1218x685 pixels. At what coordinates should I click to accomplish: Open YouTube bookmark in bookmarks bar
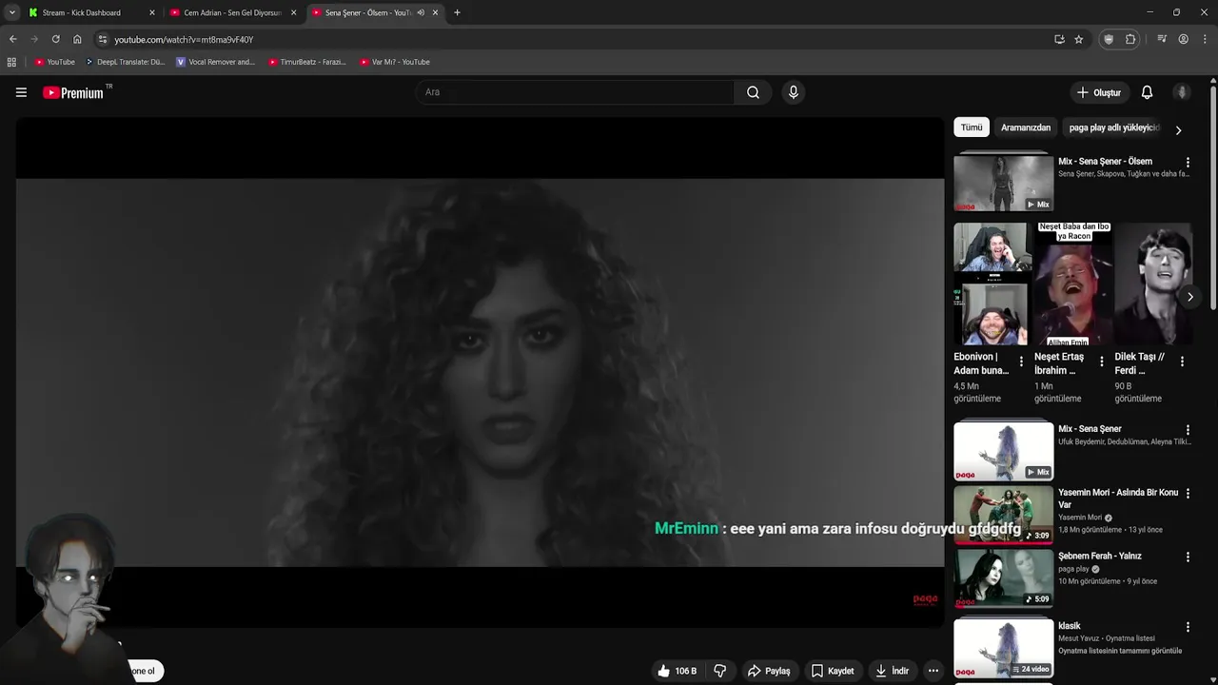point(54,62)
